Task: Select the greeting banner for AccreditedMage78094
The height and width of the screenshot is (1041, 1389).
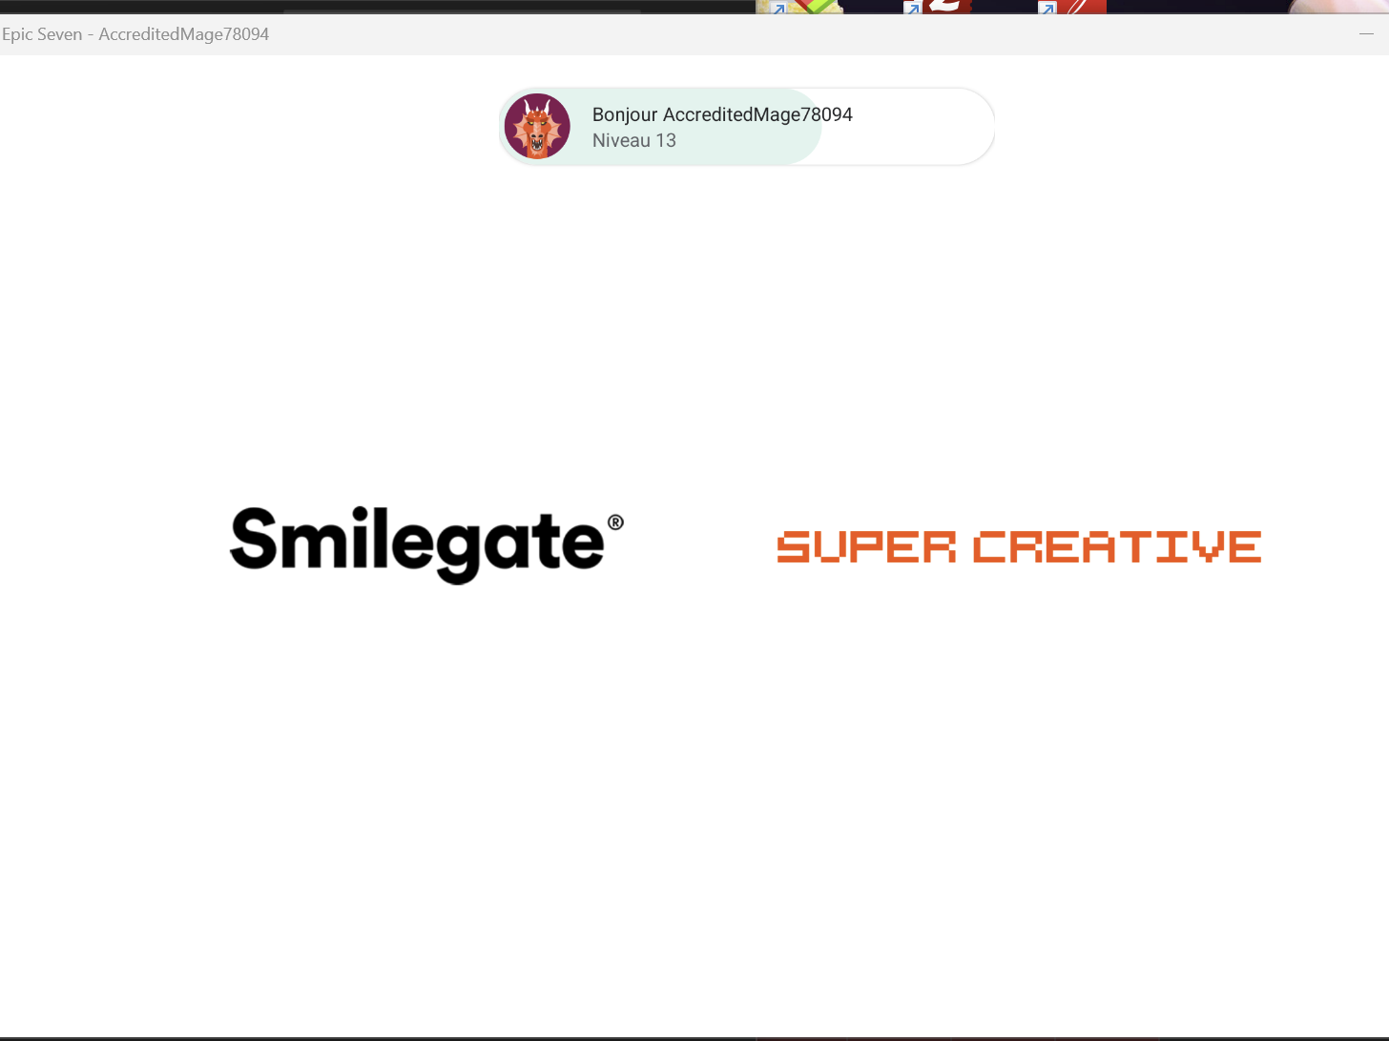Action: pos(744,126)
